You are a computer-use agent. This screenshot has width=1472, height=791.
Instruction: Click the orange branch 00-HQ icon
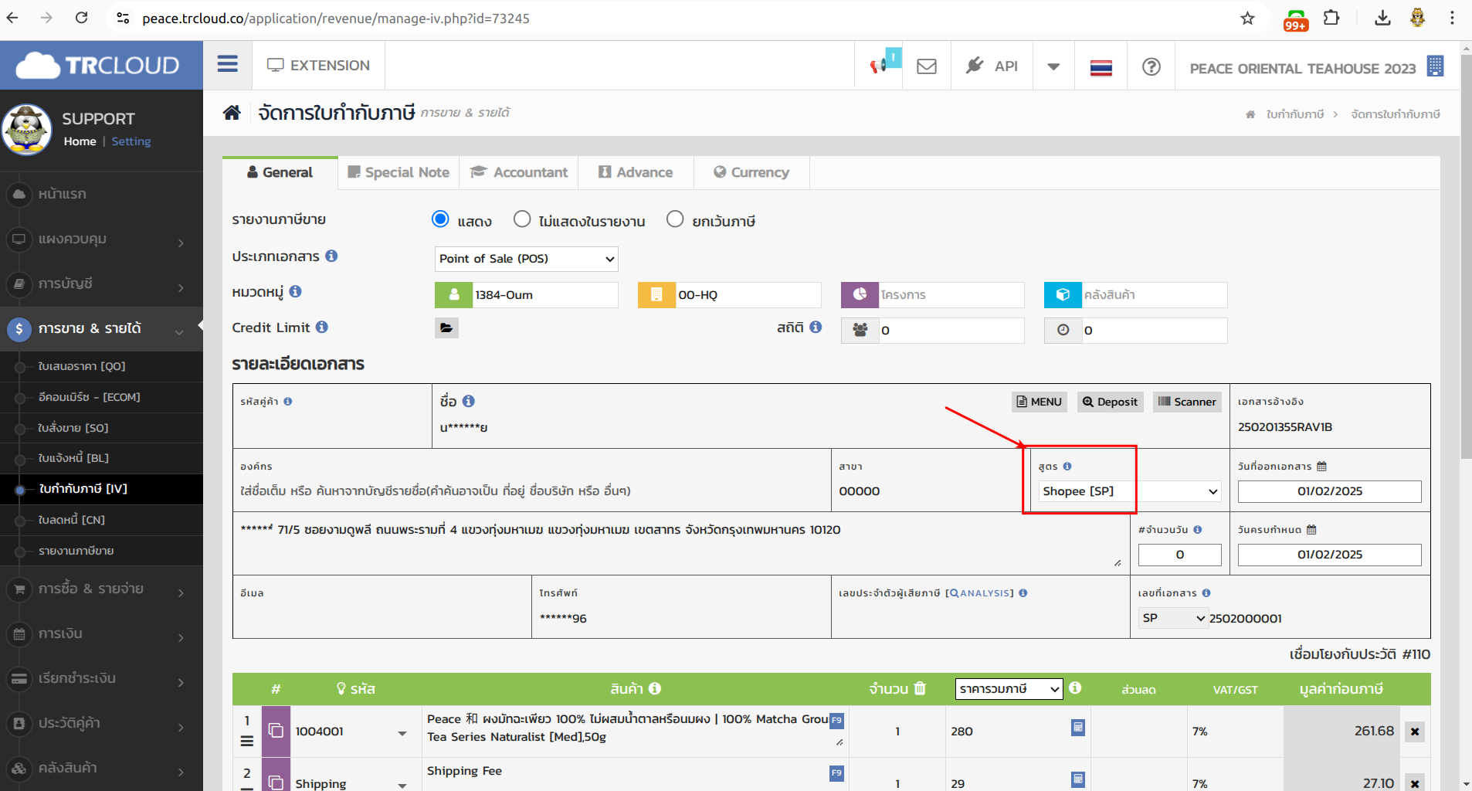656,295
